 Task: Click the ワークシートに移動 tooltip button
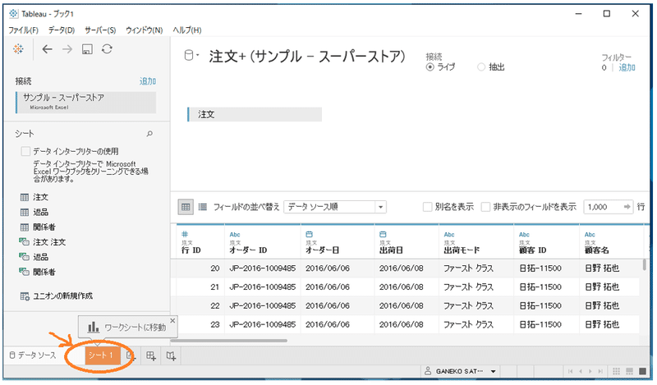(x=127, y=328)
